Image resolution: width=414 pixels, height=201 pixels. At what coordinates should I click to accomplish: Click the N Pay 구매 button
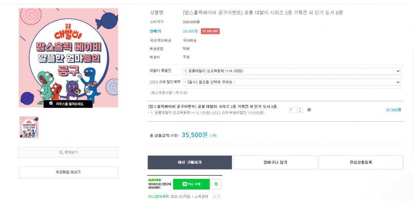[191, 184]
